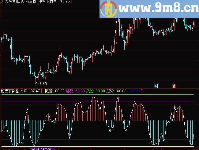Click the arrow pointing to the 7.85 low
Image resolution: width=199 pixels, height=150 pixels.
coord(37,83)
